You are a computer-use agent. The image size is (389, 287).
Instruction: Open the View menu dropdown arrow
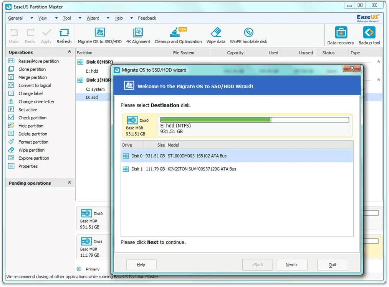tap(56, 18)
